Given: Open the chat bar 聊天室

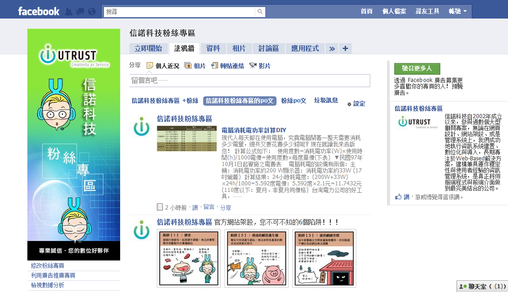Looking at the screenshot, I should tap(482, 286).
